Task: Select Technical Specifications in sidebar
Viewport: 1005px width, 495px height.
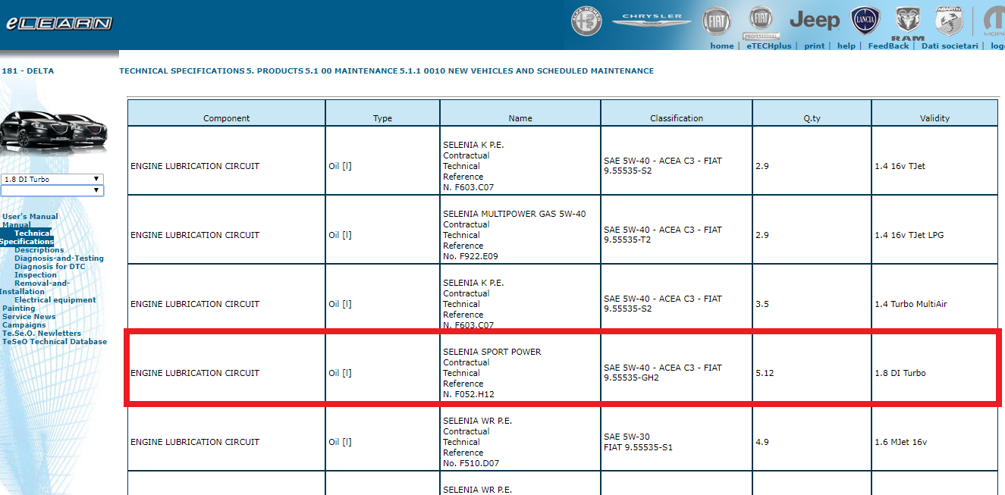Action: [x=27, y=237]
